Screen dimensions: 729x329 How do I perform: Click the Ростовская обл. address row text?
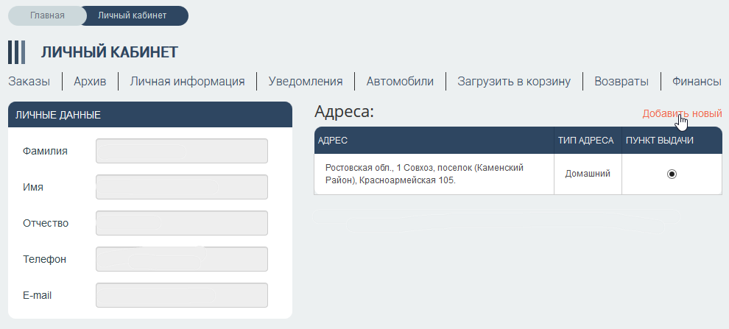[x=424, y=174]
